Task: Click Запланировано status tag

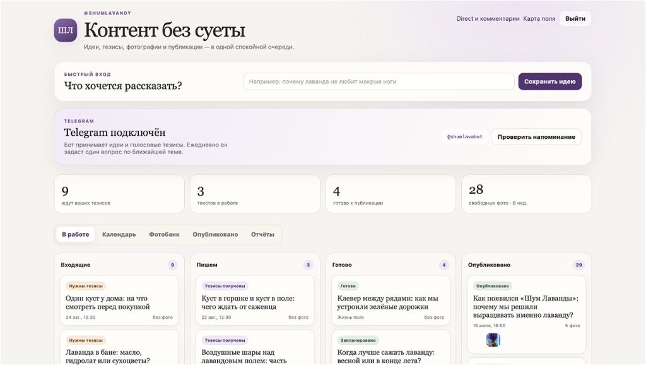Action: click(x=358, y=340)
